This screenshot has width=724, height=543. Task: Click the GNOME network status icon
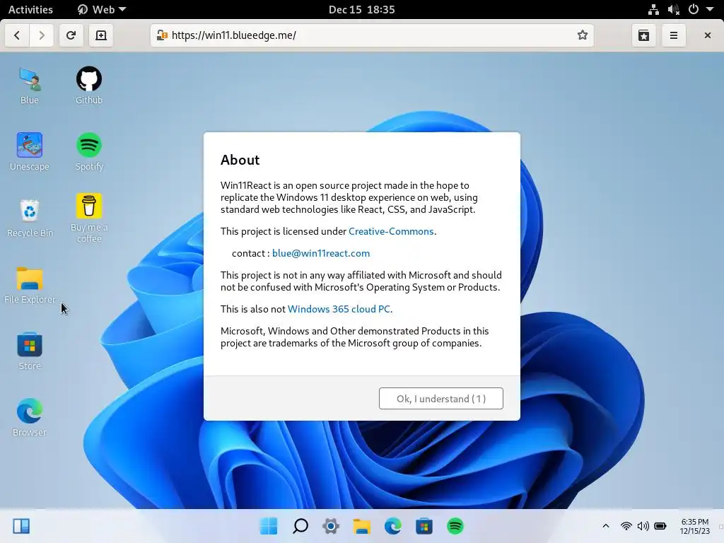(653, 9)
